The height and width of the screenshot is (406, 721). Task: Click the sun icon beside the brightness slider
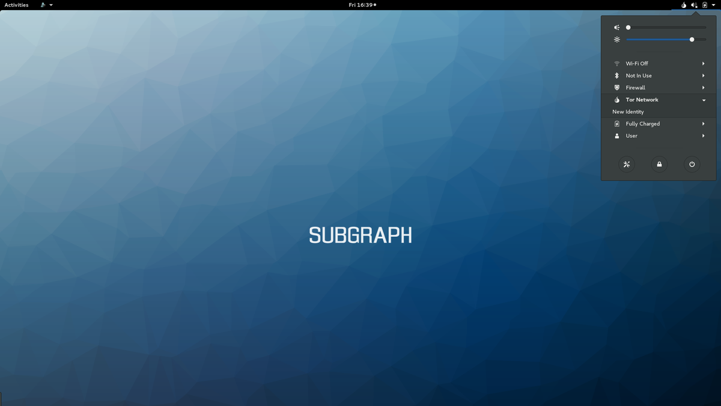[616, 40]
